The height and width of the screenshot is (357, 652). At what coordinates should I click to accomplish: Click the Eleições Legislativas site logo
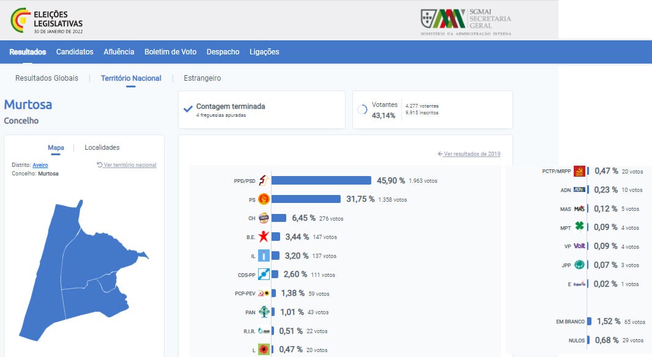click(x=47, y=21)
